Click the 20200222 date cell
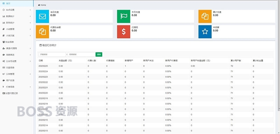This screenshot has height=134, width=280. click(43, 82)
